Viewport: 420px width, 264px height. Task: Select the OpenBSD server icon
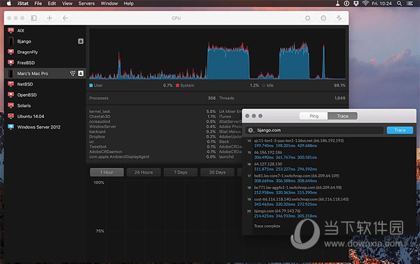(10, 94)
